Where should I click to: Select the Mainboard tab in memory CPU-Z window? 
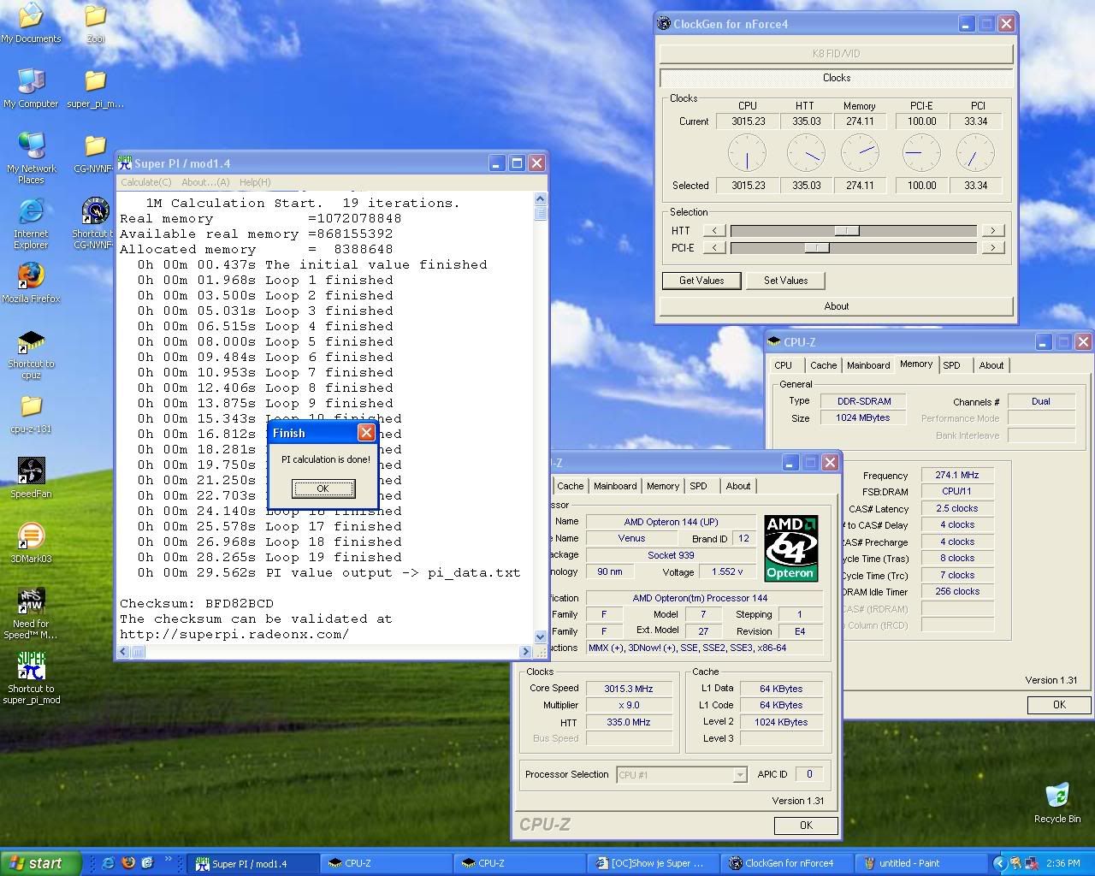click(x=868, y=365)
